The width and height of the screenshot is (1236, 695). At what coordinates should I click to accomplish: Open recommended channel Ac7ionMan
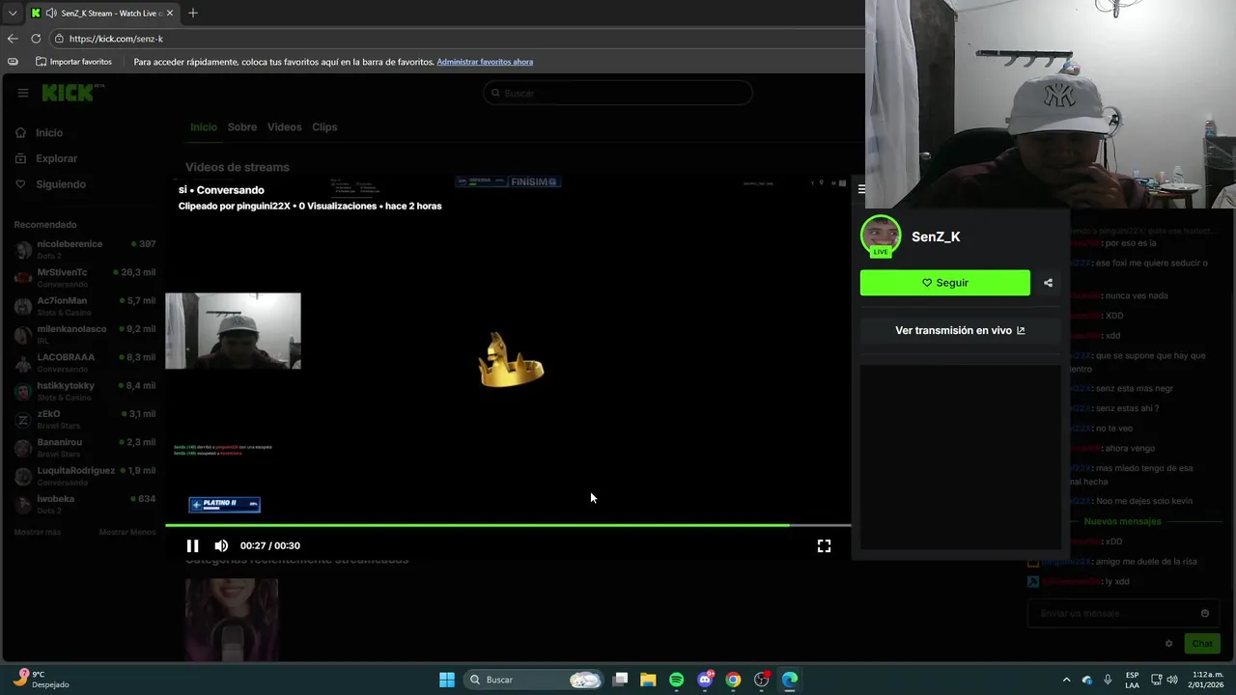[85, 306]
